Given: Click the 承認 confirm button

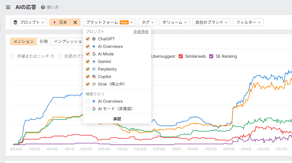Looking at the screenshot, I should coord(117,119).
